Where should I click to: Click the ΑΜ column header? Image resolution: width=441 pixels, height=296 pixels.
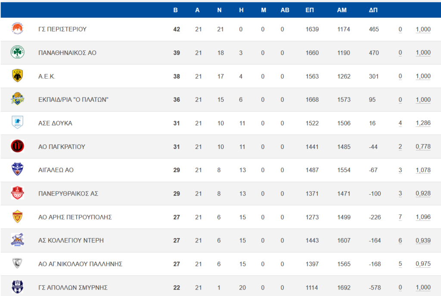click(342, 10)
